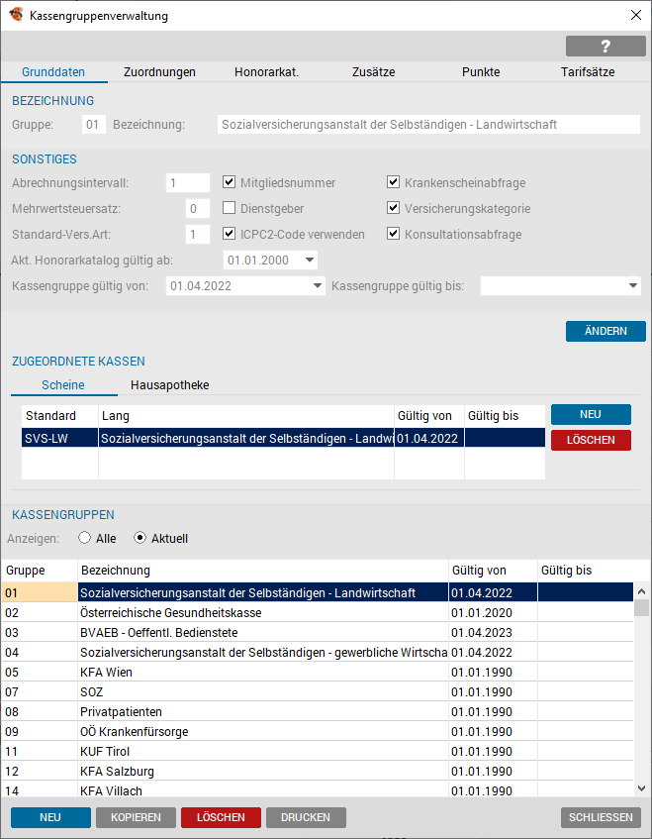This screenshot has height=839, width=652.
Task: Click the Kassengruppen list scrollbar thumb
Action: pyautogui.click(x=641, y=608)
